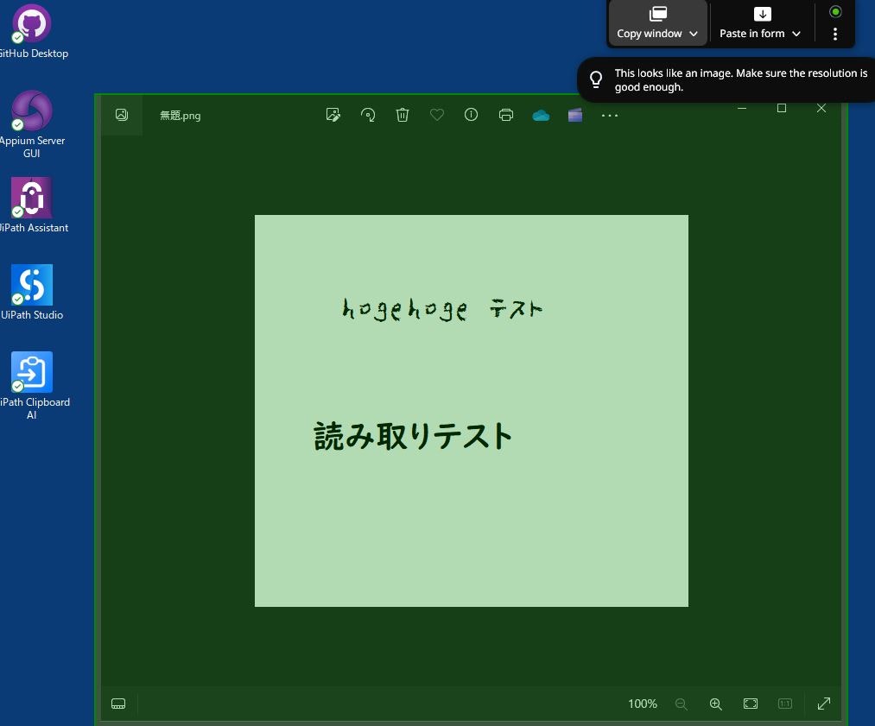Zoom in using the plus magnifier icon
This screenshot has width=875, height=726.
click(715, 704)
